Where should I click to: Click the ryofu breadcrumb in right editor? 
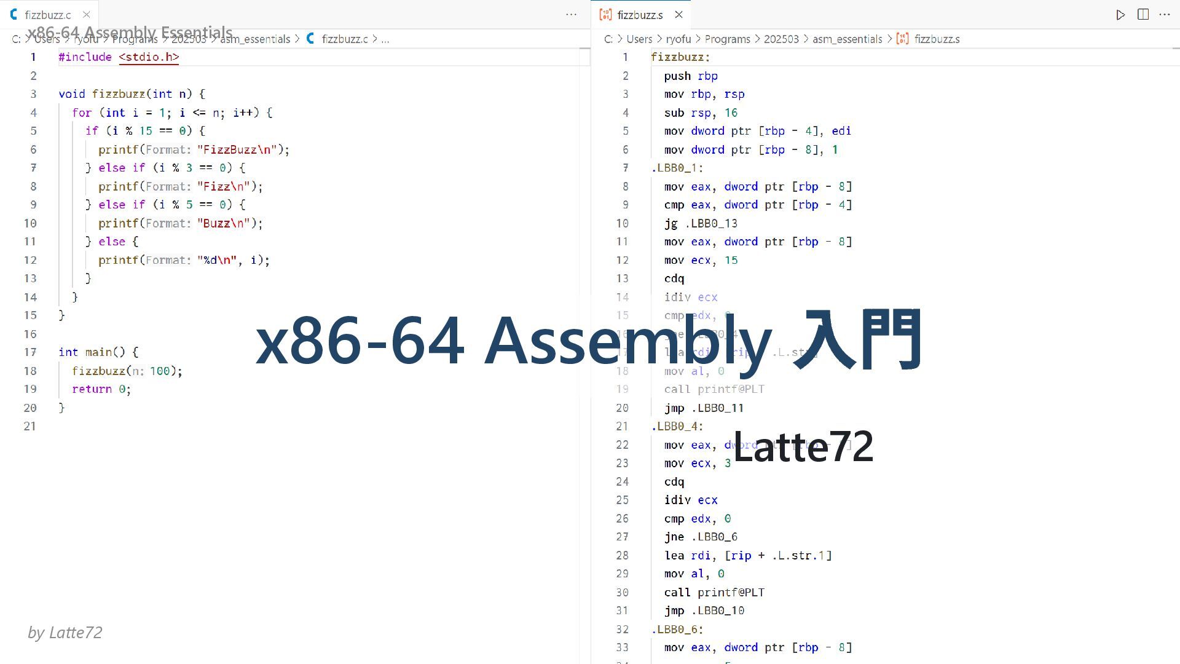678,39
